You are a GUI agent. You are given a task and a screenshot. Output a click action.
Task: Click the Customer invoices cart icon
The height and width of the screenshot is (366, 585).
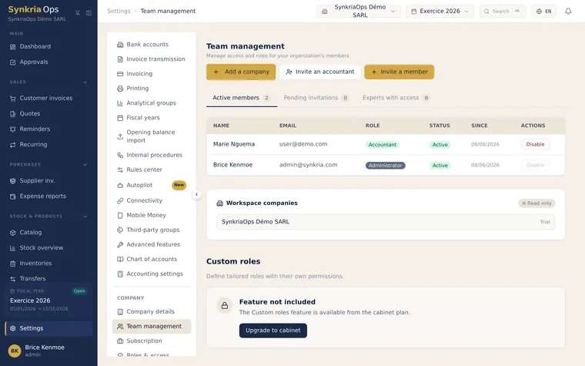click(x=12, y=98)
